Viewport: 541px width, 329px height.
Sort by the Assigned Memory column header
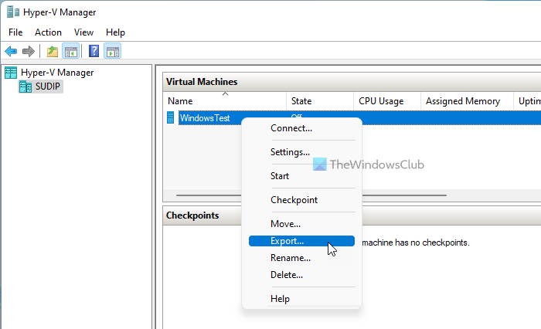tap(467, 101)
